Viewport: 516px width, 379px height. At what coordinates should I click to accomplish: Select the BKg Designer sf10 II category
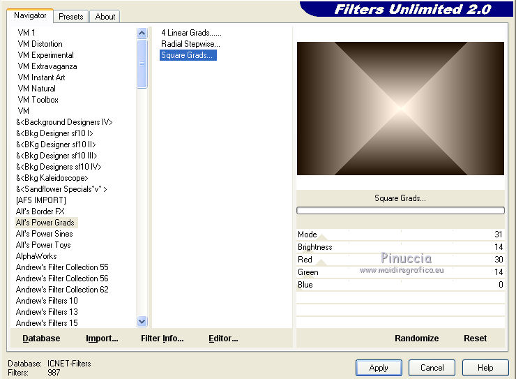point(56,144)
